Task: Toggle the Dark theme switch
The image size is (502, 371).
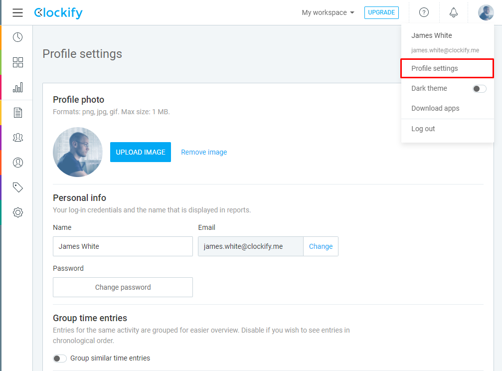Action: pyautogui.click(x=479, y=89)
